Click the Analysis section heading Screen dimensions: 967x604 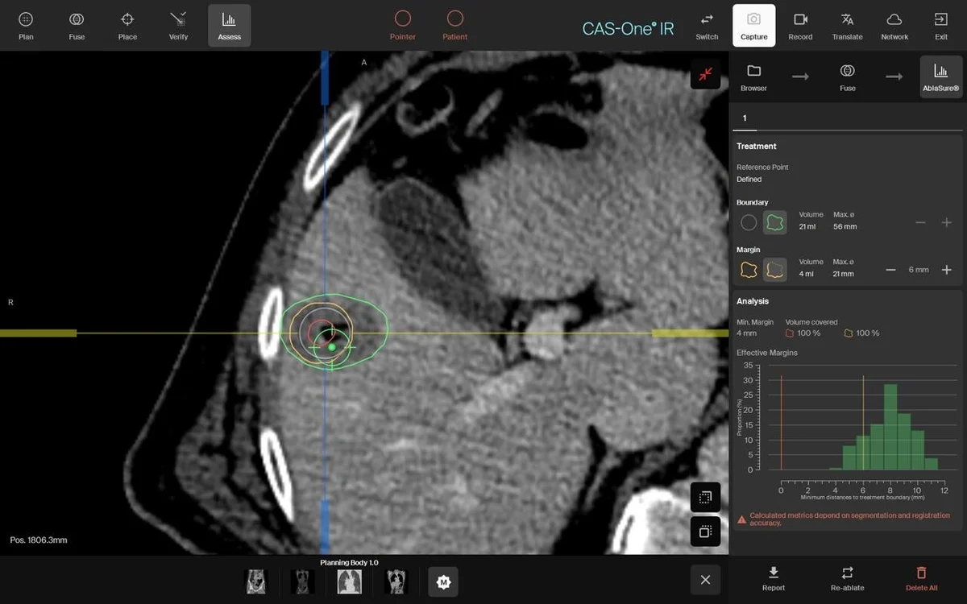coord(753,301)
